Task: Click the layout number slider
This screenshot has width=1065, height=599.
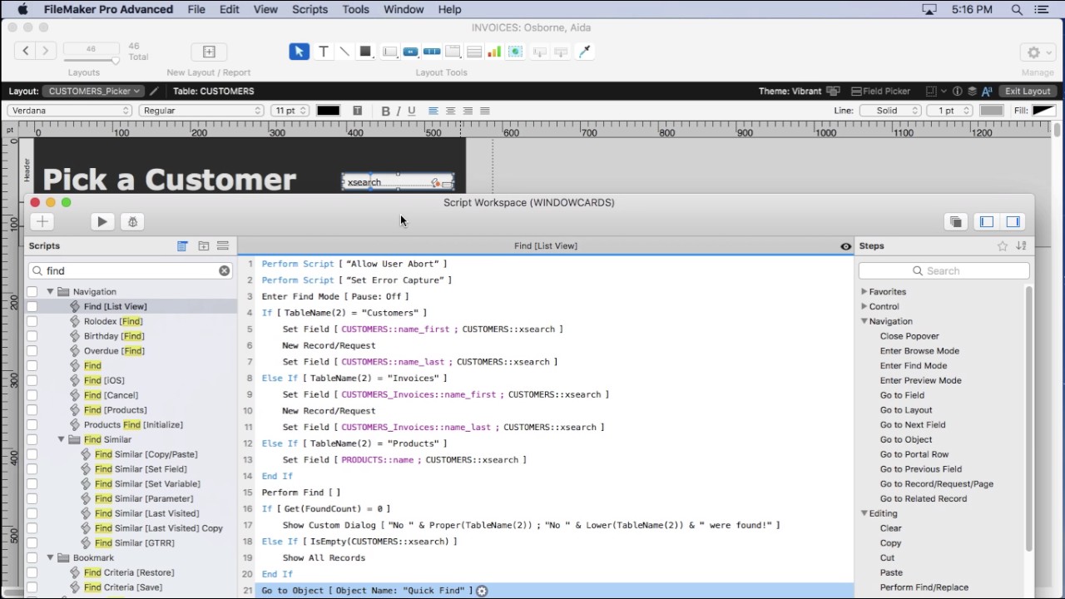Action: pyautogui.click(x=92, y=60)
